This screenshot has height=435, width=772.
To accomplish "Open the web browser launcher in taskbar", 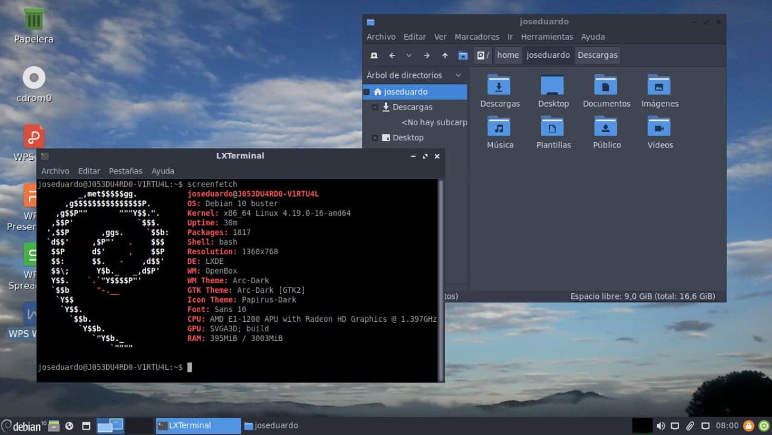I will [x=69, y=426].
